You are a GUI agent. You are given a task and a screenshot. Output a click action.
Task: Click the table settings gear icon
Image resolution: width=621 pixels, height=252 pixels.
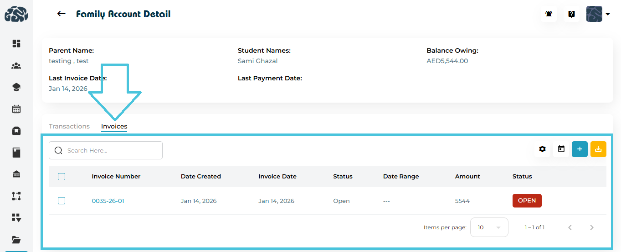pyautogui.click(x=542, y=149)
